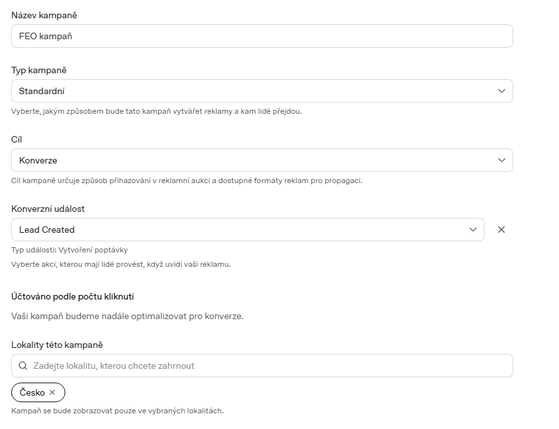Click the Typ události: Vytvoření poptávky text

69,250
